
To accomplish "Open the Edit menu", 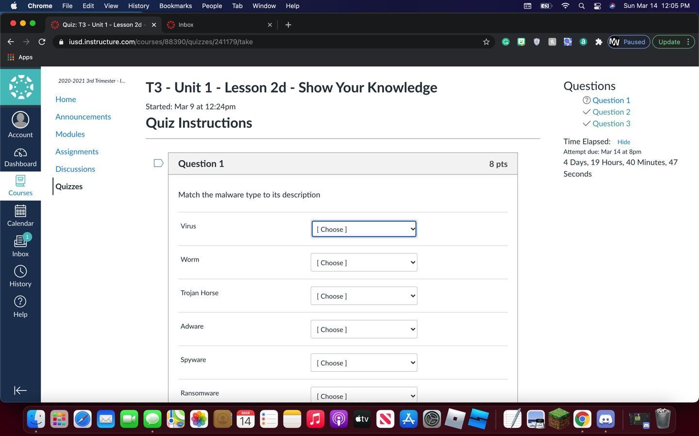I will [88, 6].
